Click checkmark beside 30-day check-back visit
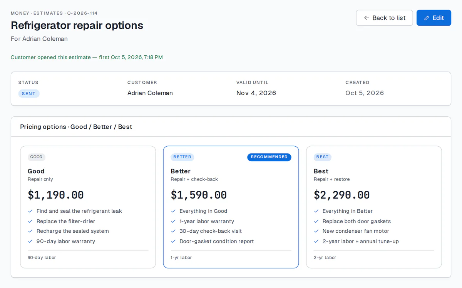462x288 pixels. (173, 231)
